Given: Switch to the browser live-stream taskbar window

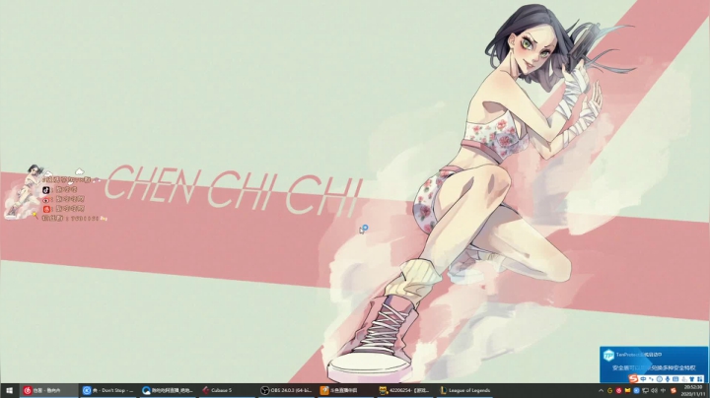Looking at the screenshot, I should 168,390.
